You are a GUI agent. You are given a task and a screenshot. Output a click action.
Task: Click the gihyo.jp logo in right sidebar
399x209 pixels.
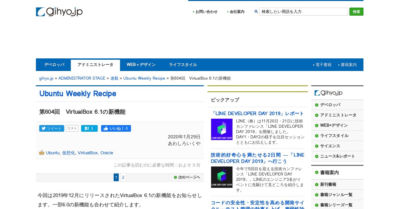pyautogui.click(x=329, y=93)
